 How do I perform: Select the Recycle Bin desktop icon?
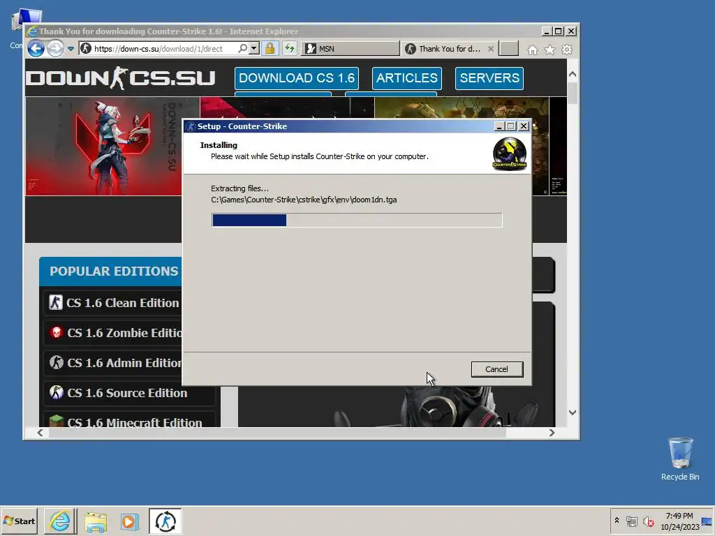point(680,459)
